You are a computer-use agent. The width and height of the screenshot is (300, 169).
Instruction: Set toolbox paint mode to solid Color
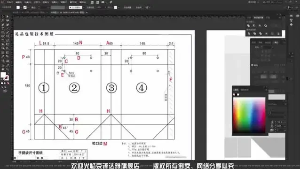click(2, 83)
